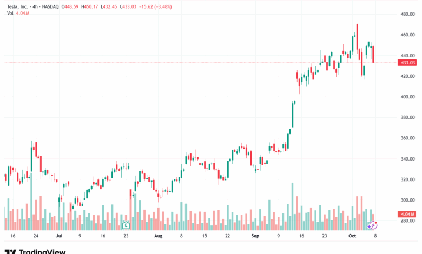Click the change value −15.62 (−3.48%)
The width and height of the screenshot is (422, 254).
click(155, 6)
